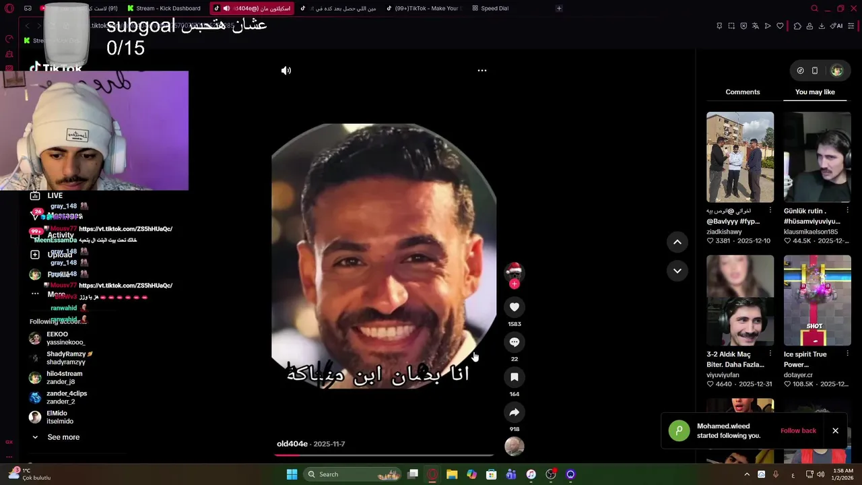The image size is (862, 485).
Task: Like the video with heart icon
Action: (x=515, y=307)
